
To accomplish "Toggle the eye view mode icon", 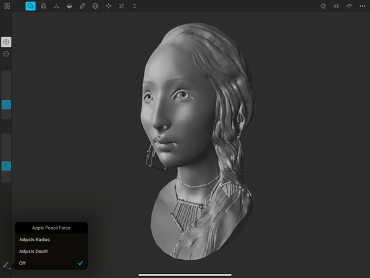I will click(x=349, y=6).
